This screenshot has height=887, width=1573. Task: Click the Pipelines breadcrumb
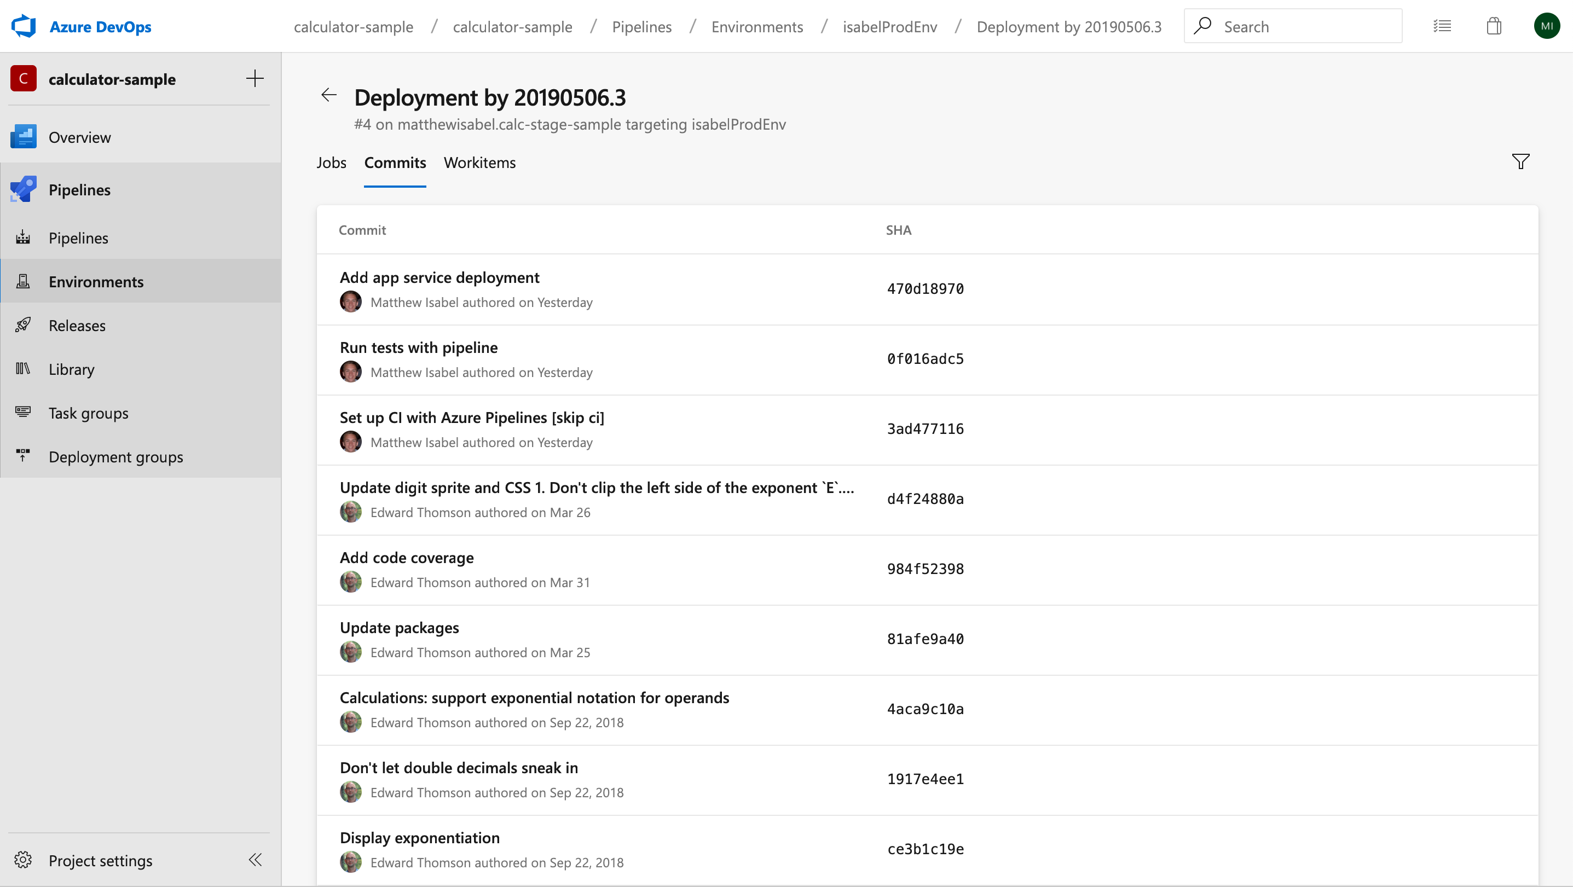tap(642, 26)
